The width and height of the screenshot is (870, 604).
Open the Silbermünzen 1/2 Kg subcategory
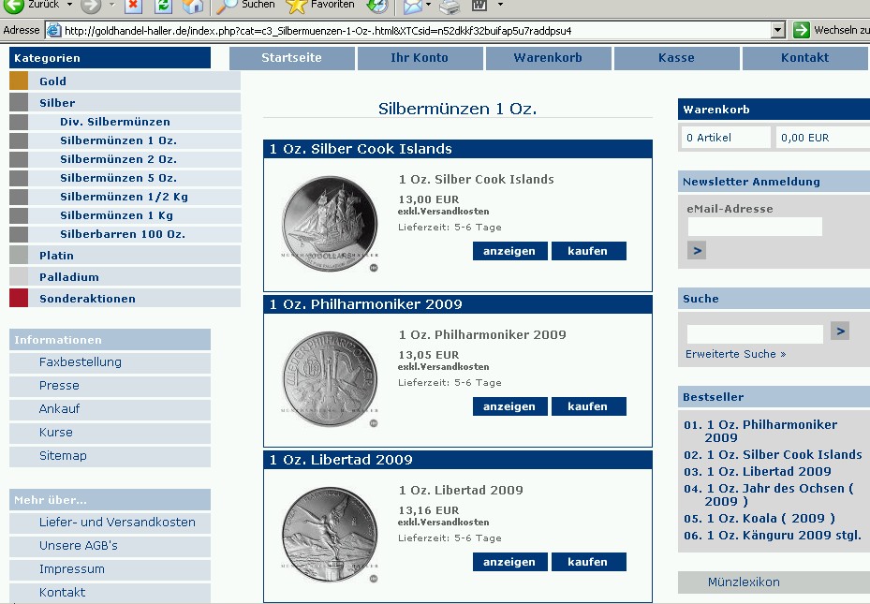coord(124,197)
